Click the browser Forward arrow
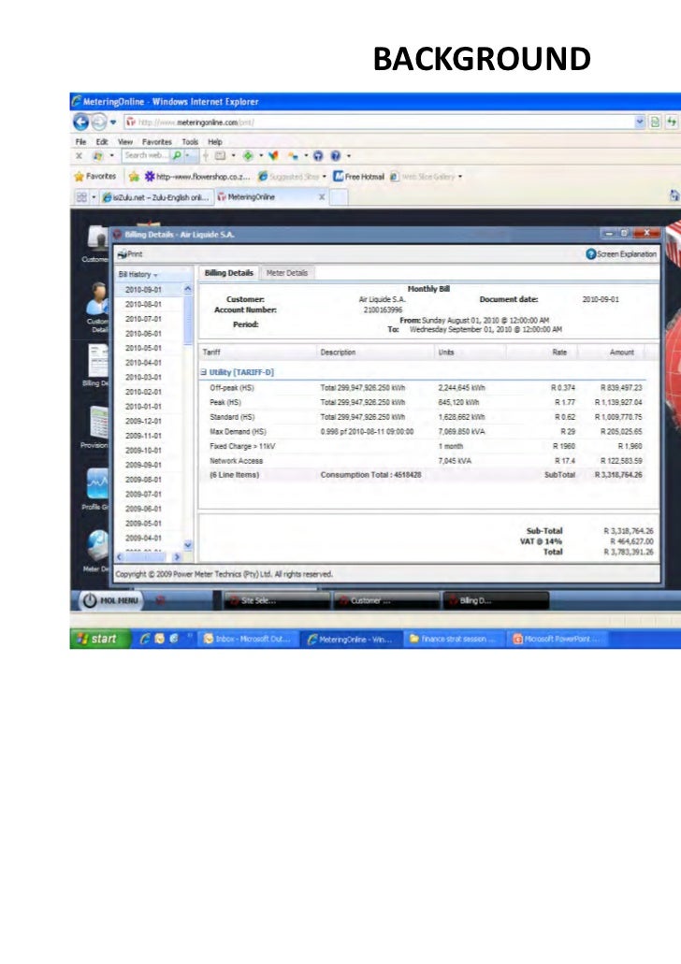 click(x=98, y=122)
